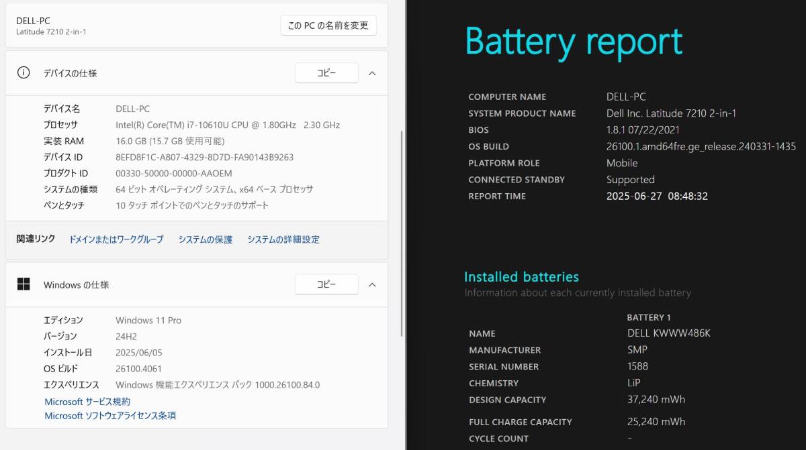Select SYSTEM PRODUCT NAME value in battery report
This screenshot has width=806, height=450.
(671, 113)
